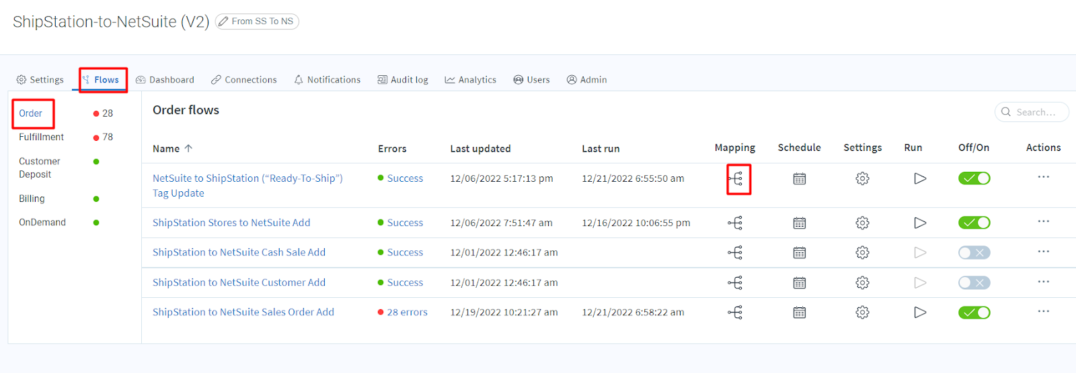1076x373 pixels.
Task: Open the Admin tab
Action: coord(586,80)
